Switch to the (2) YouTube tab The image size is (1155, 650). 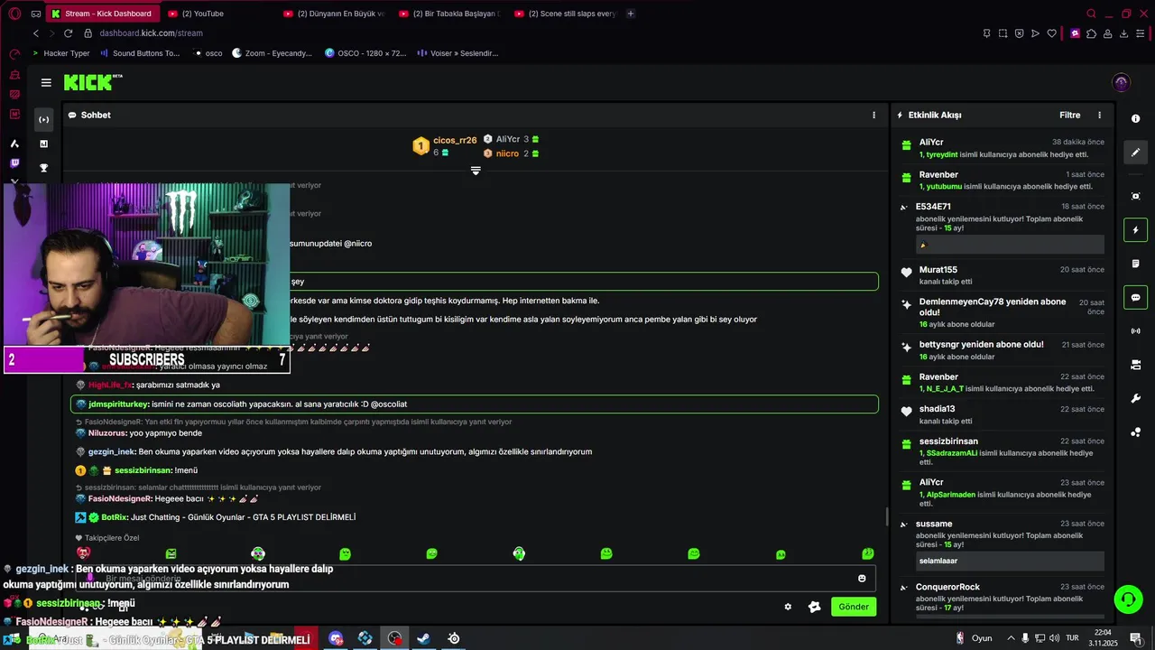202,14
